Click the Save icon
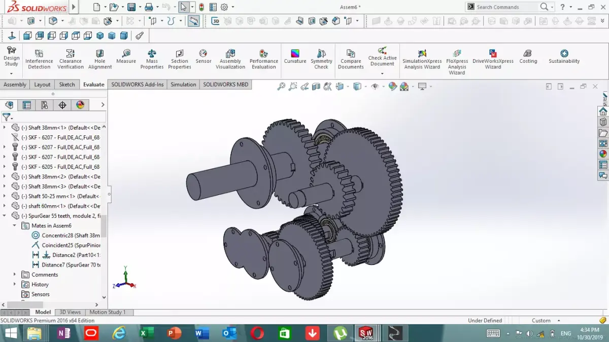This screenshot has width=609, height=342. [131, 7]
